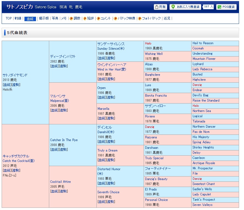Click [血統] link under Catcher In The Rye

(55, 150)
